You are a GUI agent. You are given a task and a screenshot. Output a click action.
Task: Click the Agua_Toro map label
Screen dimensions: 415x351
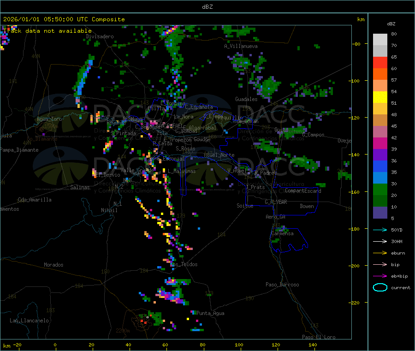click(x=49, y=119)
